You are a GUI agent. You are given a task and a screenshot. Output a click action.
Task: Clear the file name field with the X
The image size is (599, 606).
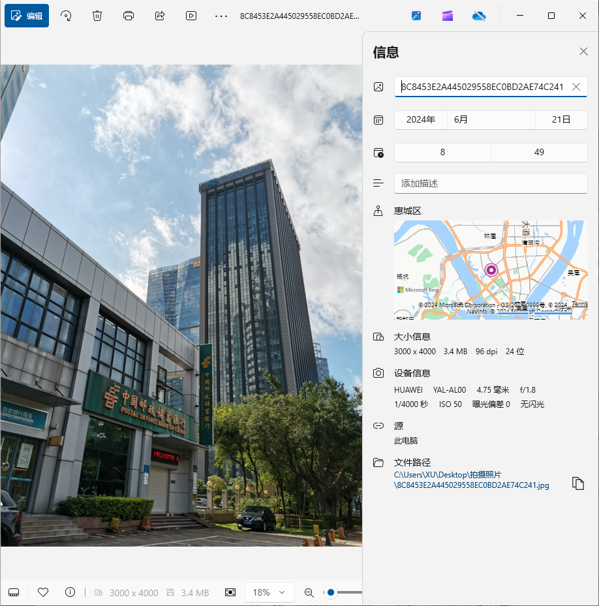click(576, 87)
